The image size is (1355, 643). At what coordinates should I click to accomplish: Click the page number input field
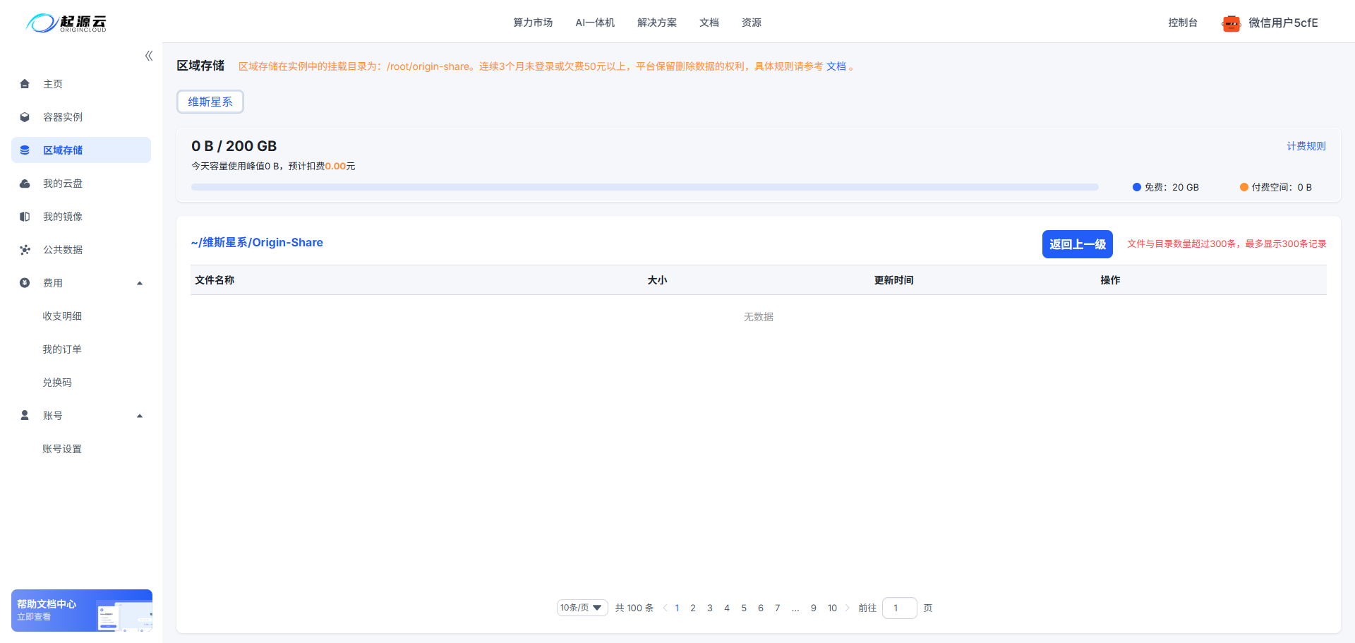tap(899, 607)
